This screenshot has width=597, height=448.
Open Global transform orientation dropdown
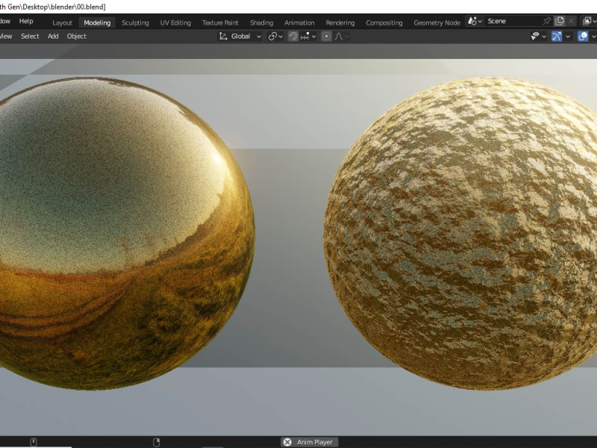point(241,36)
